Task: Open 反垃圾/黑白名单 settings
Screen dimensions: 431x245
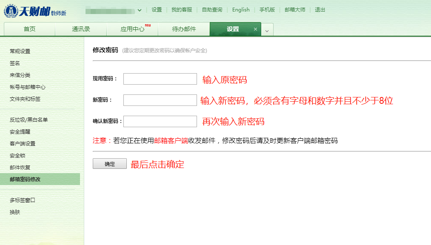Action: pos(29,120)
